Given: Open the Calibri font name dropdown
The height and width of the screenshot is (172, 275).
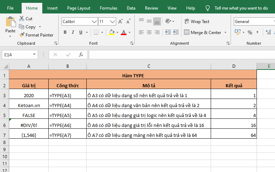Looking at the screenshot, I should pyautogui.click(x=94, y=22).
